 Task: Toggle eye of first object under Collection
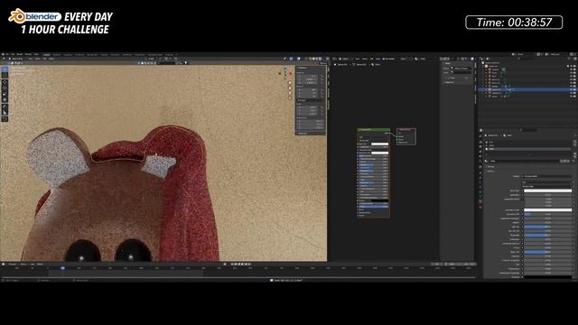click(571, 70)
